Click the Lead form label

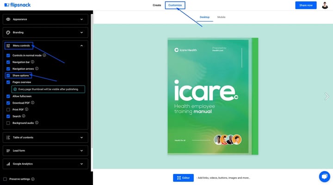click(x=19, y=151)
